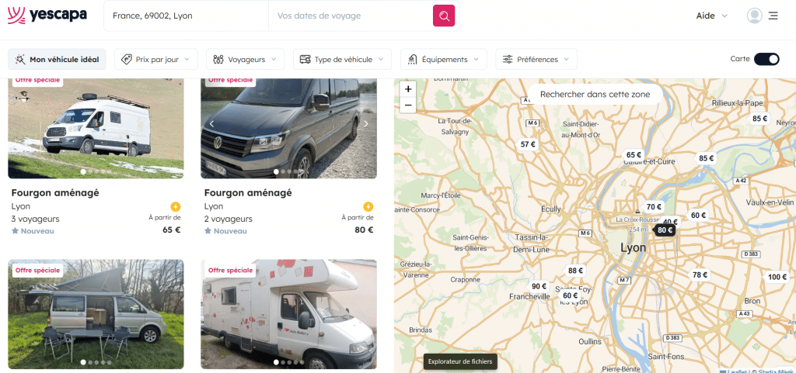Select the 70 € map price marker
Image resolution: width=796 pixels, height=373 pixels.
654,206
